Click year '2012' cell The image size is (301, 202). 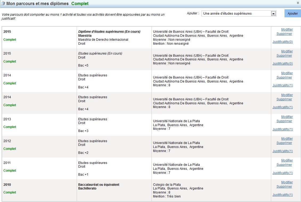(7, 141)
